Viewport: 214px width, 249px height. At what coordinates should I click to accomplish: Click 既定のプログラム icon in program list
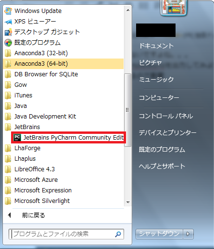pyautogui.click(x=8, y=43)
